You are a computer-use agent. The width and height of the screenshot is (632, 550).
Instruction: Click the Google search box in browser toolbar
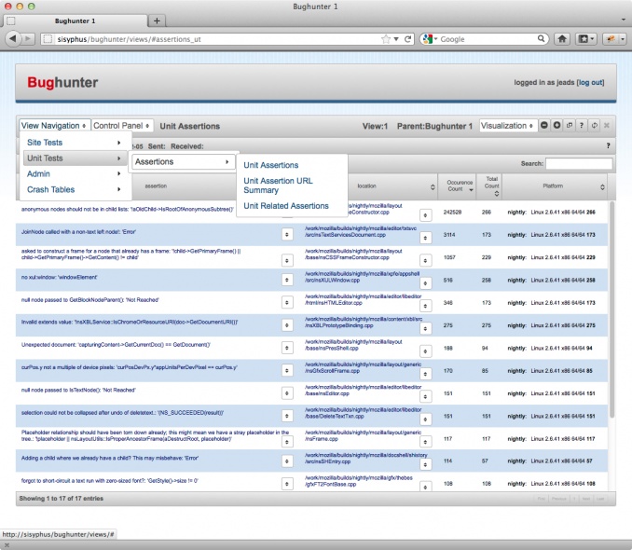485,39
